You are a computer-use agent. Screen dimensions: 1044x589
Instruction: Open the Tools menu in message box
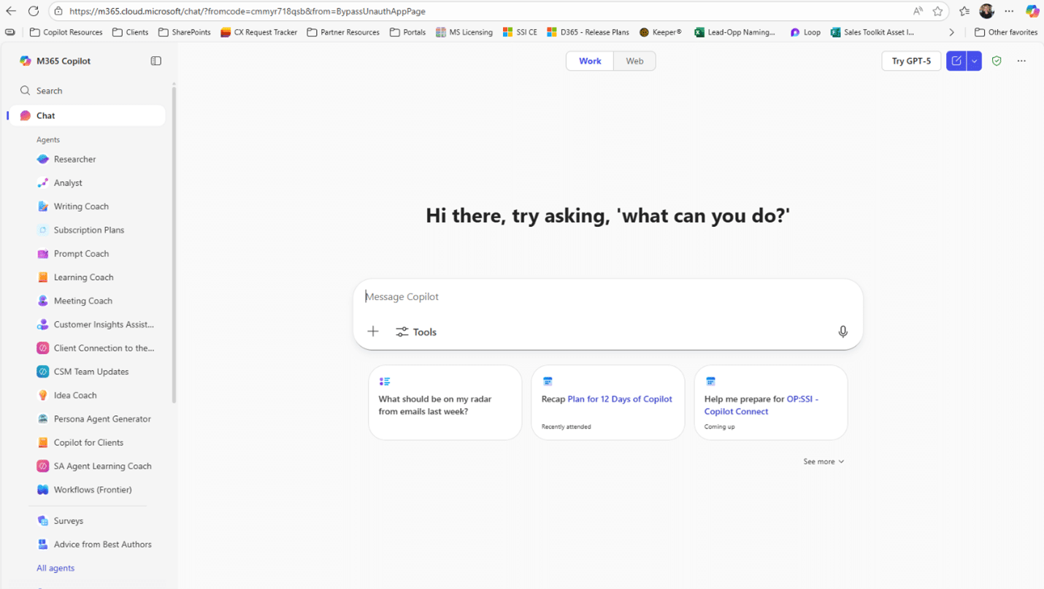pyautogui.click(x=416, y=332)
